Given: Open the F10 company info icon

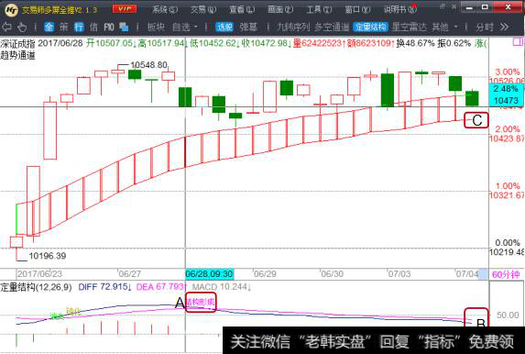Looking at the screenshot, I should [x=109, y=27].
